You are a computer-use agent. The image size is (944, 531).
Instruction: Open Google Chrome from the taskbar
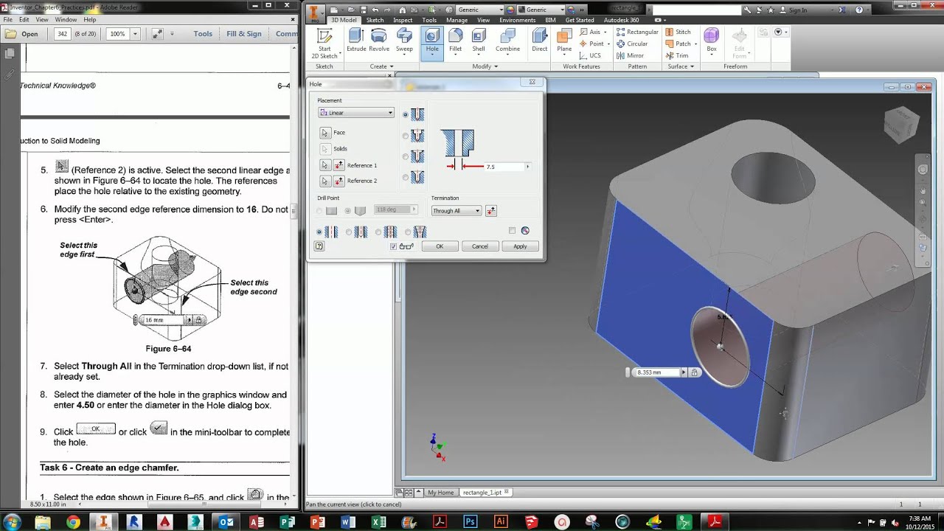[x=73, y=521]
